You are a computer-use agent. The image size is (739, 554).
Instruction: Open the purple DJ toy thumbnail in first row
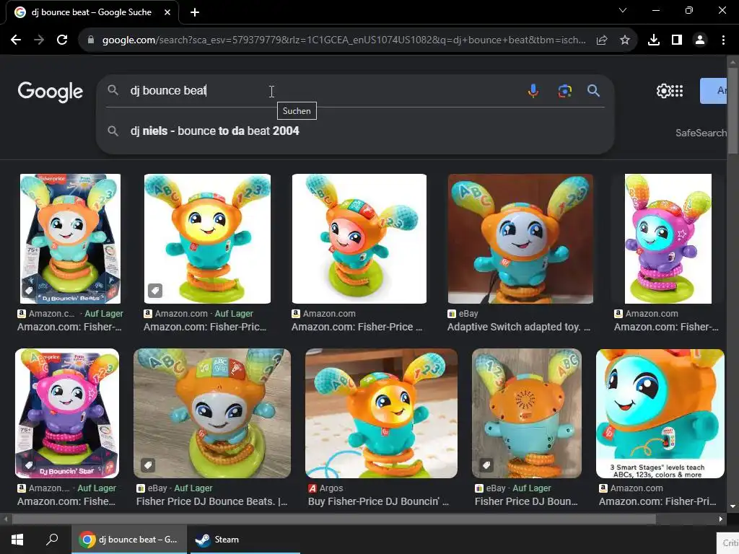[x=668, y=238]
